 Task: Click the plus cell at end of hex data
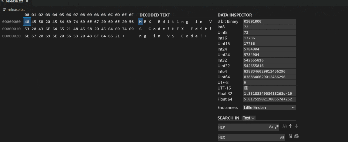click(123, 36)
